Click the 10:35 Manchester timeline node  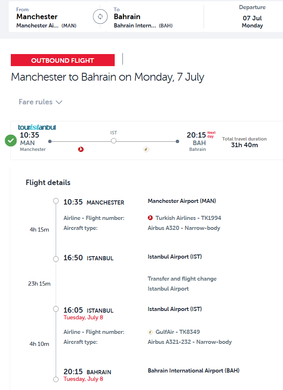click(x=56, y=201)
